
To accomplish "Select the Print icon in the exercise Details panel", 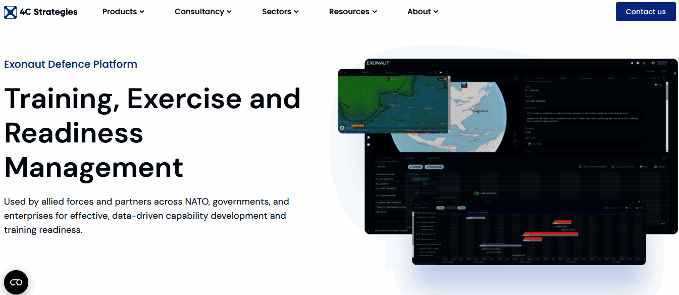I will (x=656, y=85).
